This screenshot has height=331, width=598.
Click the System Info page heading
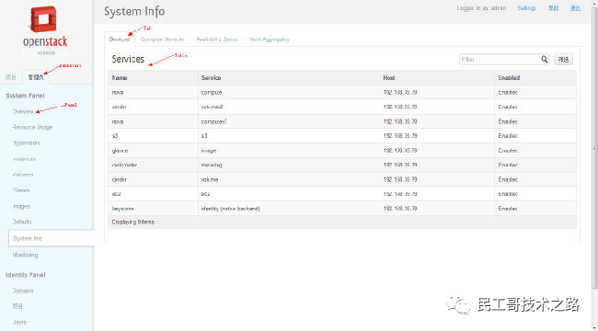[134, 11]
